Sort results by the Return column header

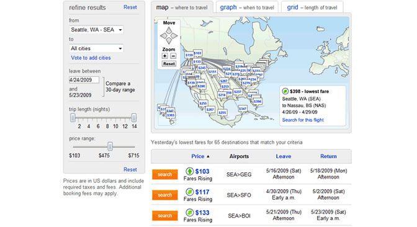point(328,156)
